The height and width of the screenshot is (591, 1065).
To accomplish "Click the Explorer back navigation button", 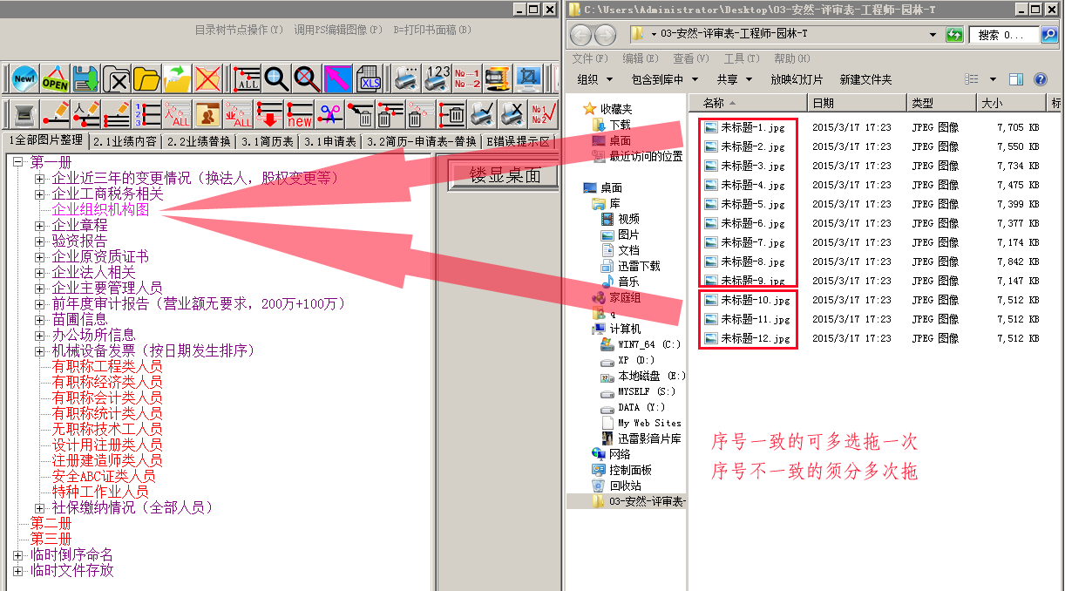I will (582, 36).
